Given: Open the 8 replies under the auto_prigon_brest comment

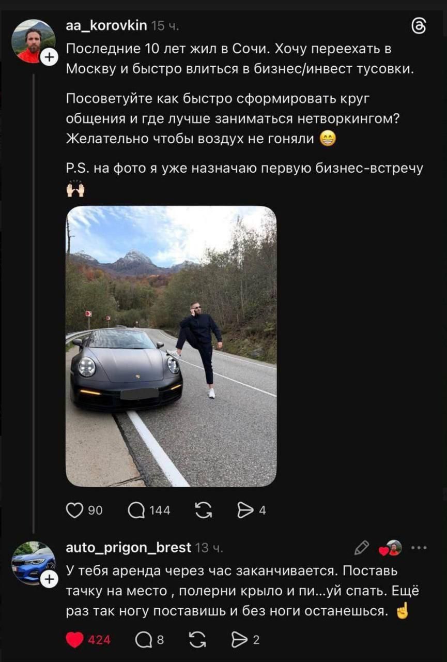Looking at the screenshot, I should [x=143, y=640].
